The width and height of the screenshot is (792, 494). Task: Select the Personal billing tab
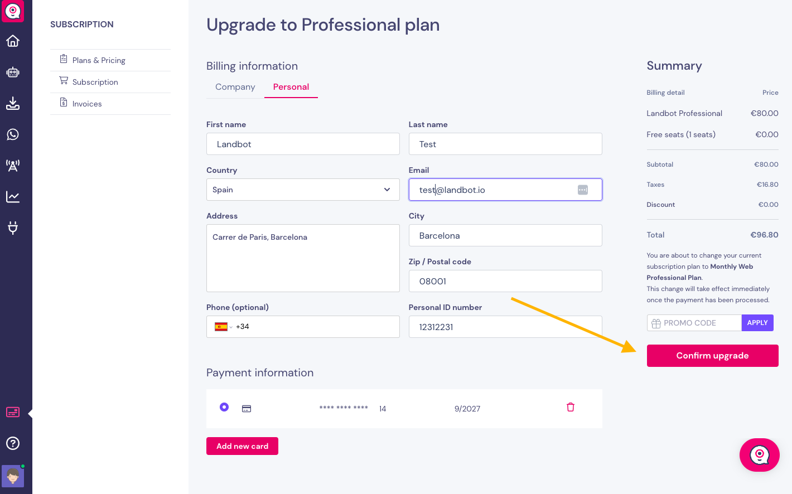coord(291,87)
